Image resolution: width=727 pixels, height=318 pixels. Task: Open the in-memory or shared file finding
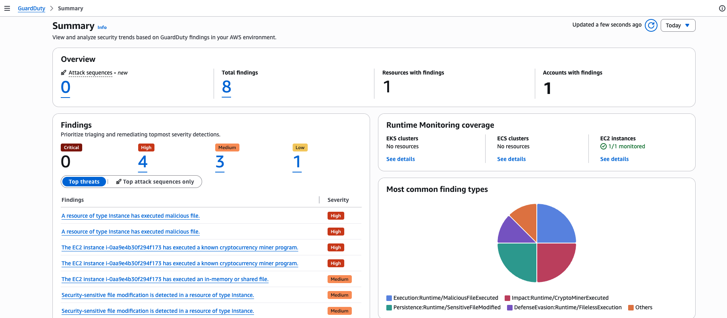click(165, 279)
